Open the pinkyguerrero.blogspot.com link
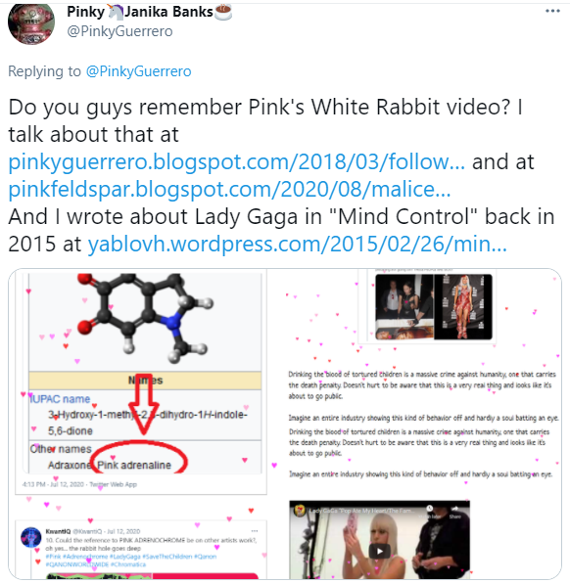Image resolution: width=570 pixels, height=584 pixels. pos(237,161)
